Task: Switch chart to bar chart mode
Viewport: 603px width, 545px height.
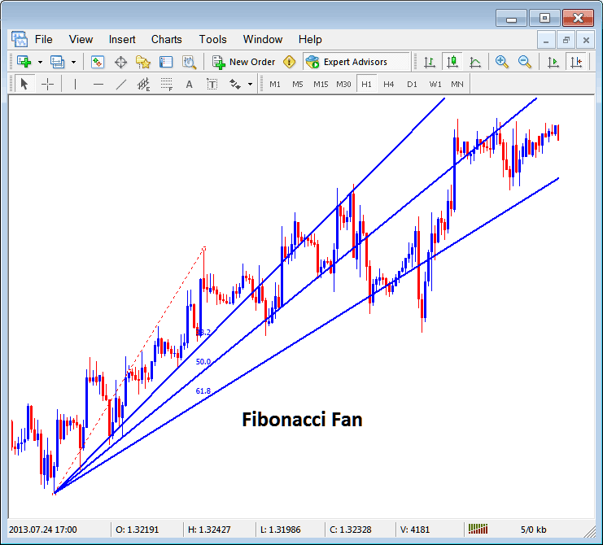Action: click(x=428, y=62)
